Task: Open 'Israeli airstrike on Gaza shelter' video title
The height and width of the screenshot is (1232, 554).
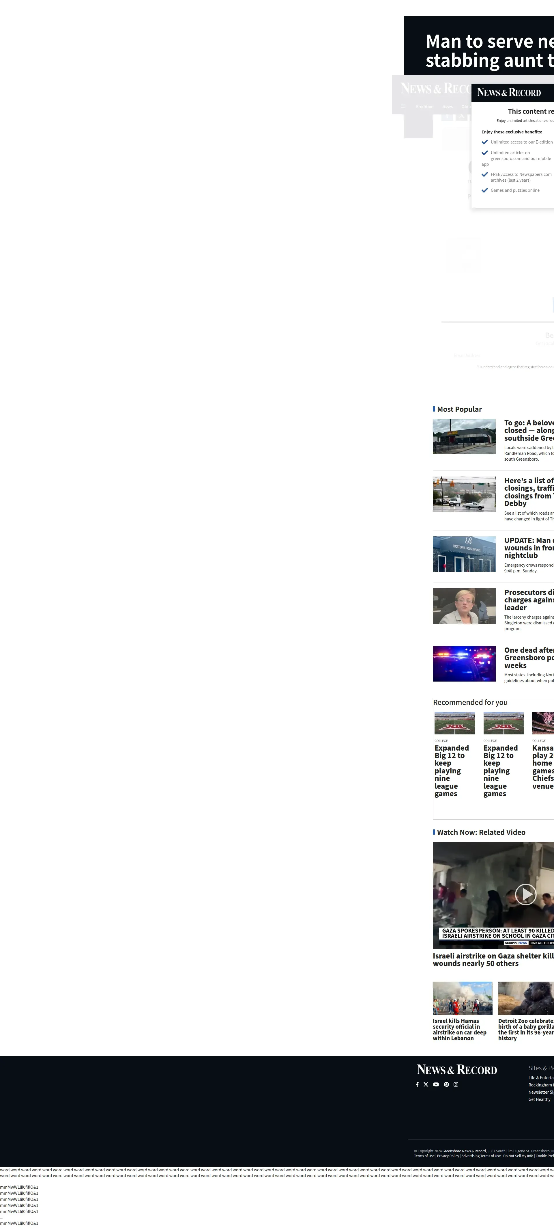Action: (493, 959)
